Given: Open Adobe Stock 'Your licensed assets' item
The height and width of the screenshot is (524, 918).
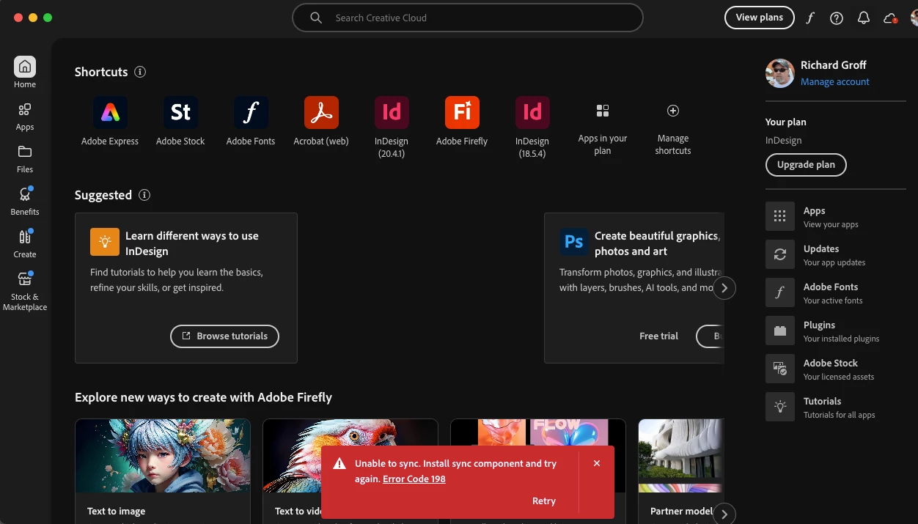Looking at the screenshot, I should (835, 369).
